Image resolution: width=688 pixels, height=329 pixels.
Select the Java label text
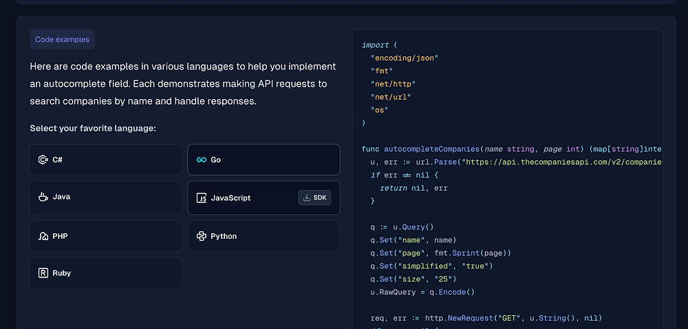pyautogui.click(x=61, y=197)
